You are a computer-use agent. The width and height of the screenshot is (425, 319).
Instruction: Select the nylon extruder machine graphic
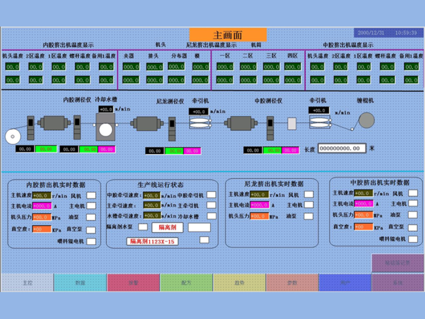coord(147,124)
